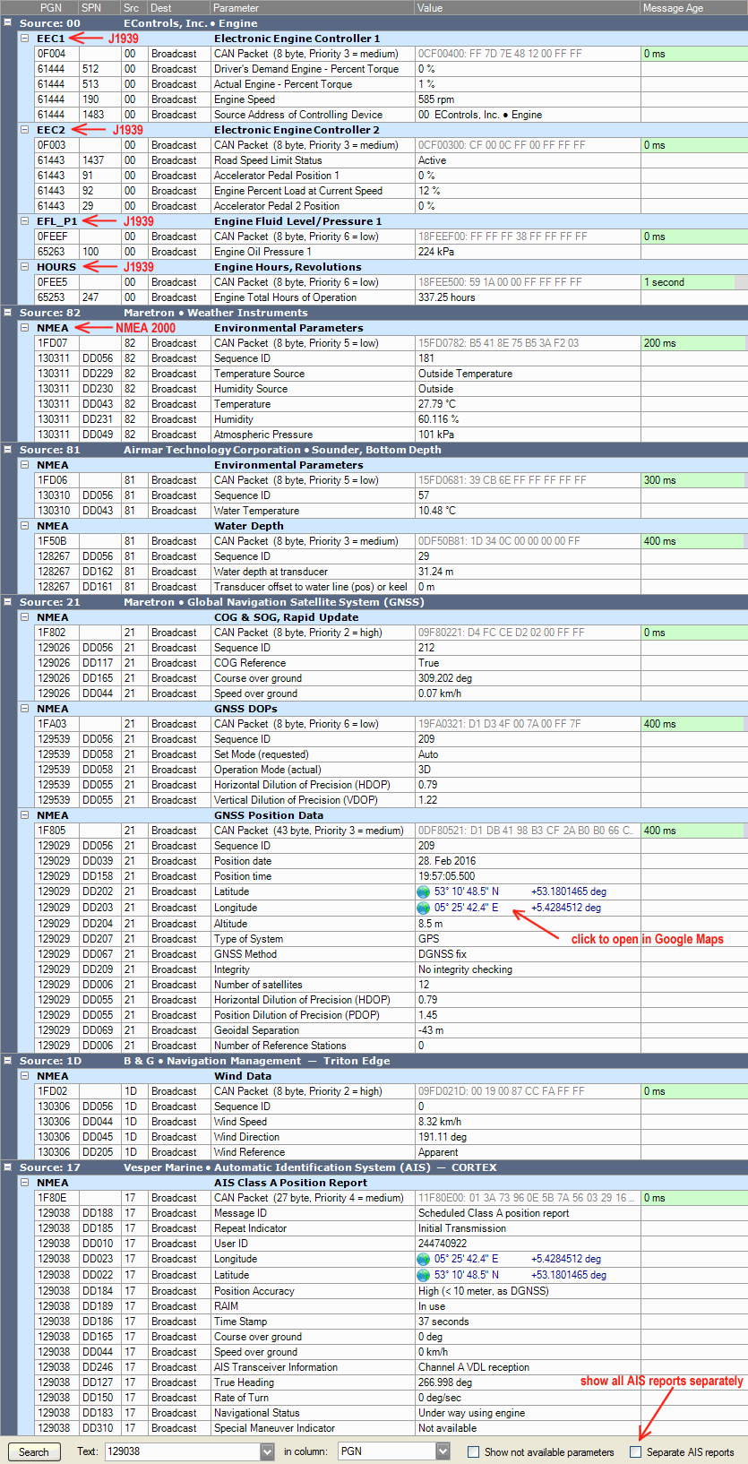Open AIS Longitude globe icon in maps
The image size is (748, 1464).
pyautogui.click(x=424, y=1259)
